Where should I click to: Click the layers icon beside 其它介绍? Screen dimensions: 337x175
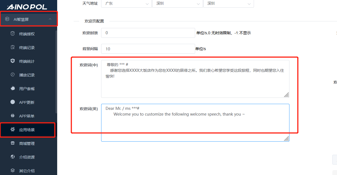click(13, 171)
